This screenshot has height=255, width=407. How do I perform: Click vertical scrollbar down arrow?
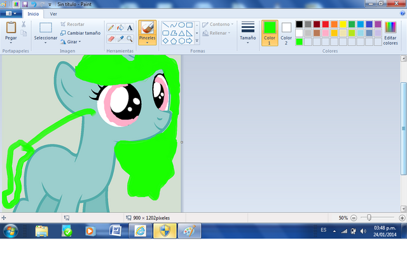403,209
